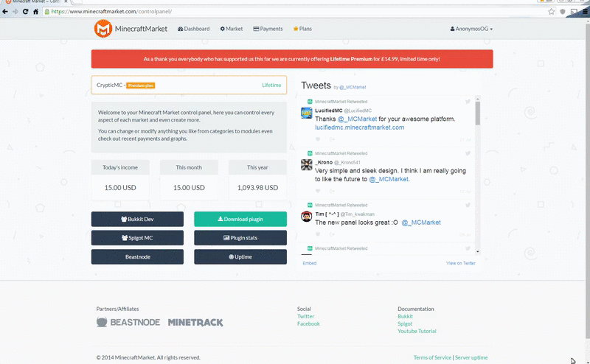The height and width of the screenshot is (364, 590).
Task: Click the browser forward arrow
Action: point(15,12)
